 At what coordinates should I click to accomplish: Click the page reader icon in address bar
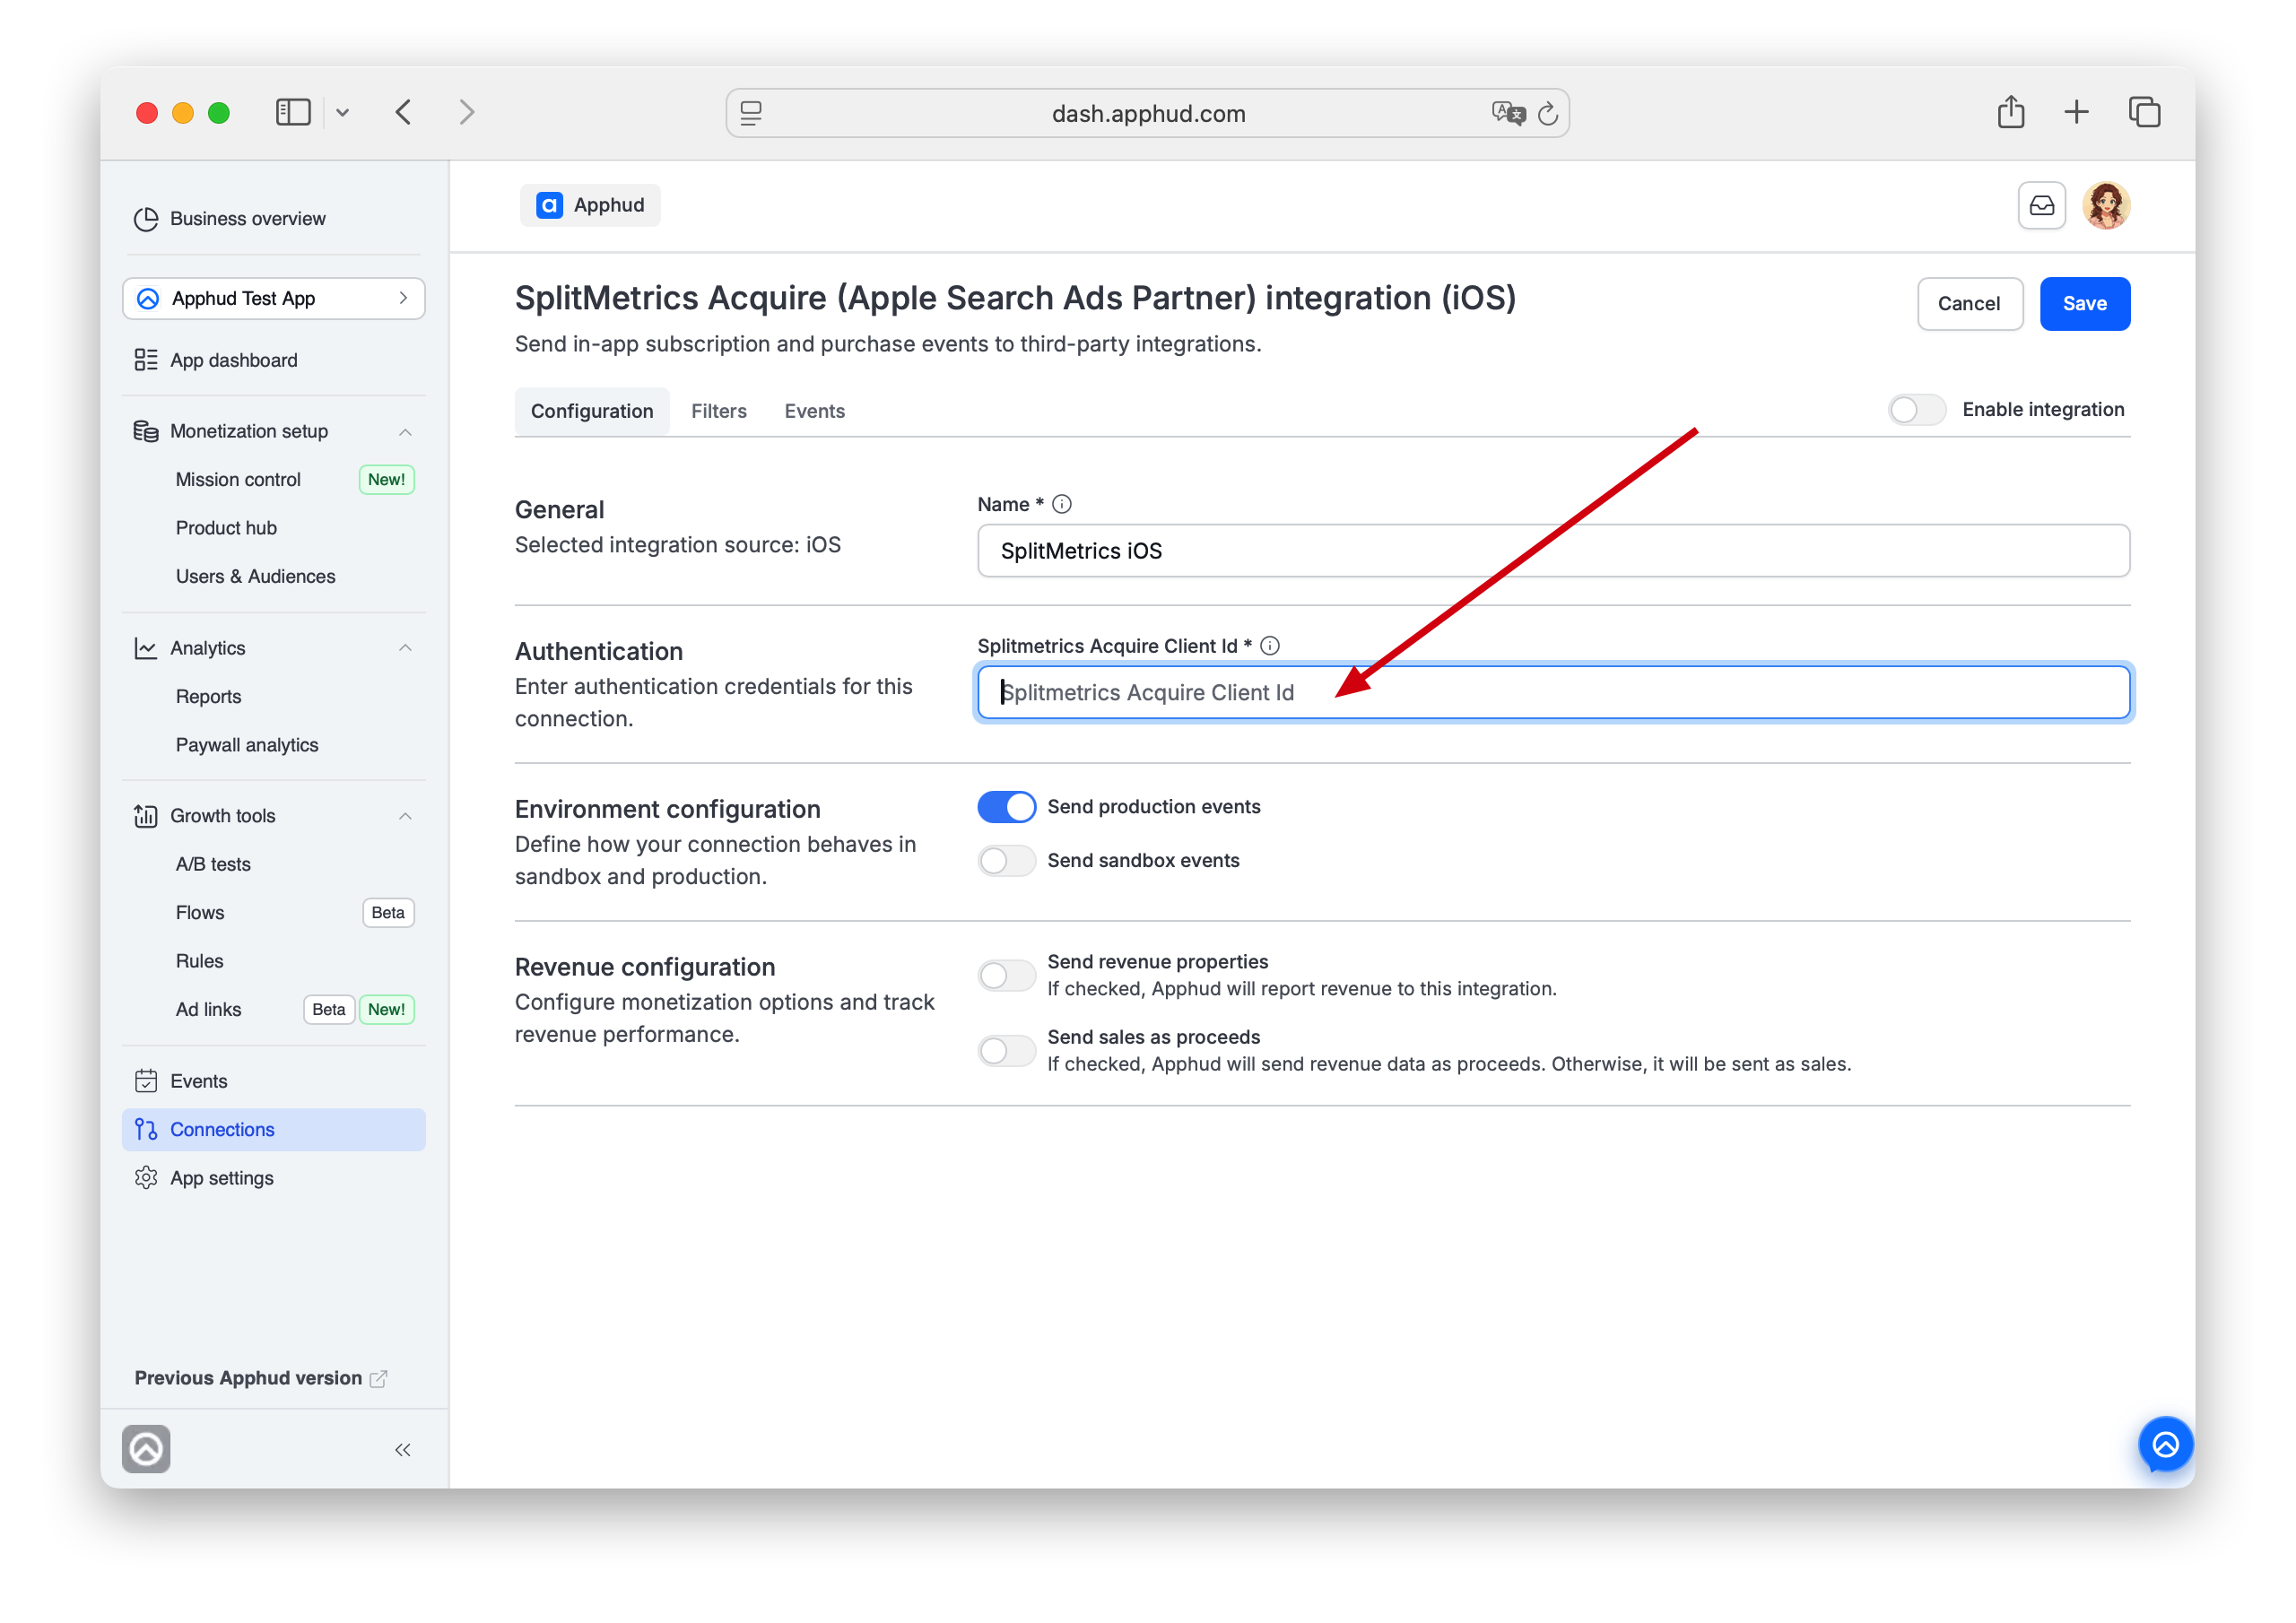click(751, 113)
